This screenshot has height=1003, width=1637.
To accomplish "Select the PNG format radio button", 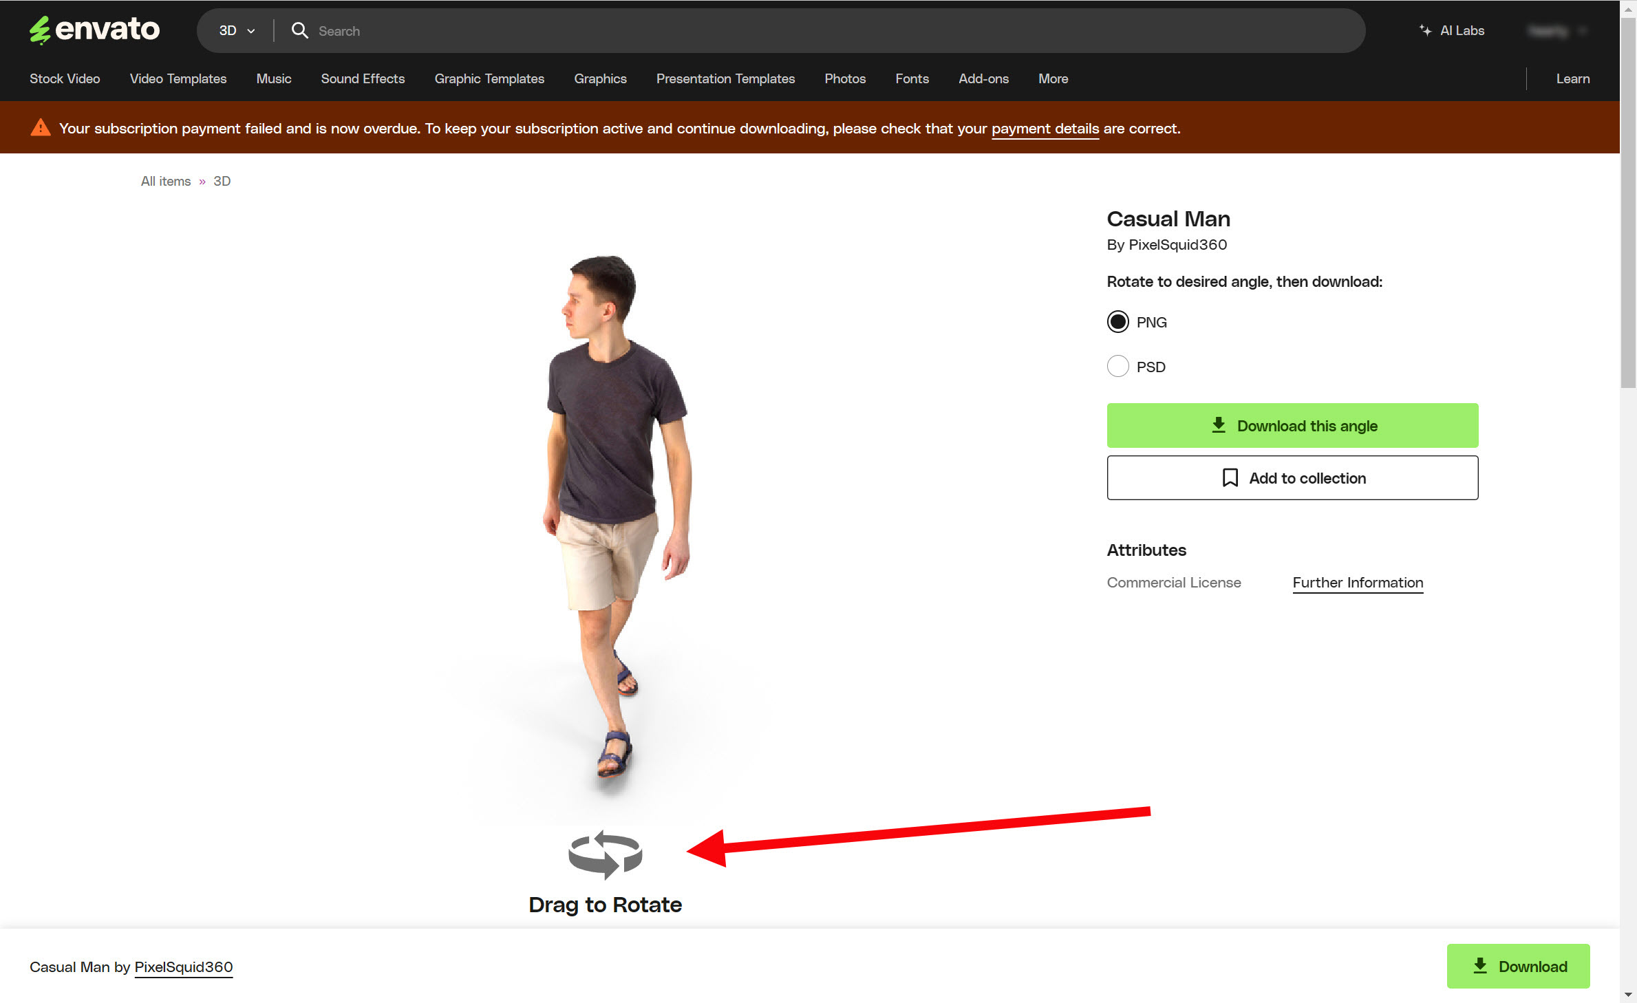I will click(1117, 322).
